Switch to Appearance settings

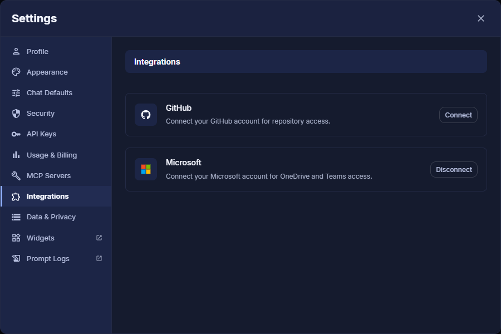tap(56, 72)
